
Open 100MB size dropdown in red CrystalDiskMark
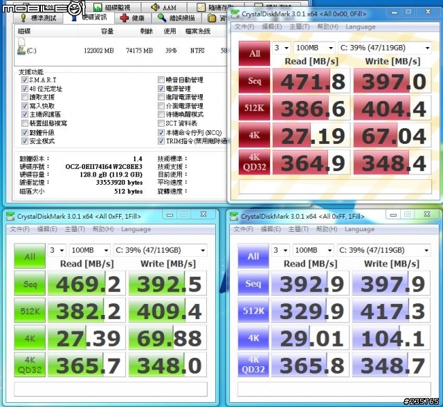click(x=314, y=48)
